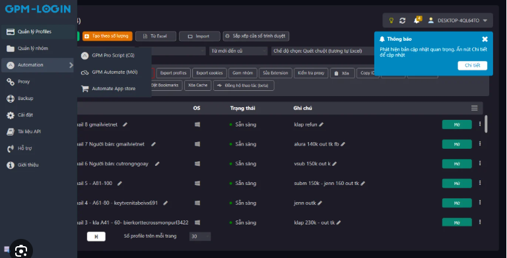Open Quản lý Profiles in sidebar
Image resolution: width=507 pixels, height=258 pixels.
pyautogui.click(x=38, y=32)
